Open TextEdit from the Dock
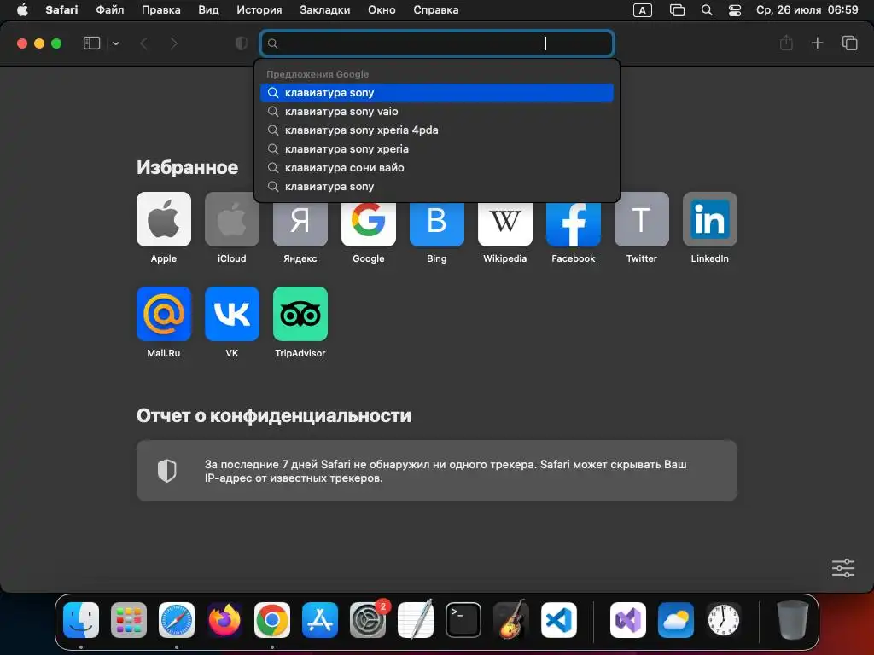This screenshot has width=874, height=655. point(416,619)
